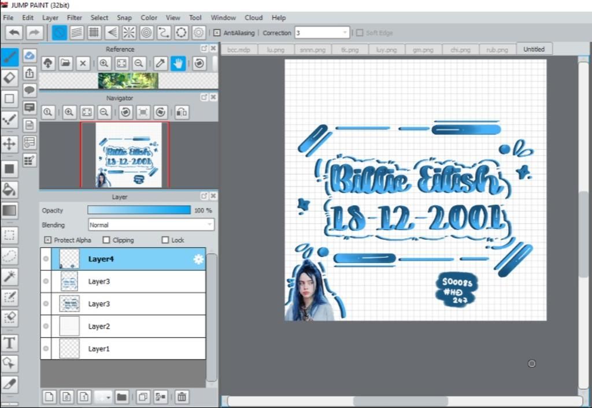This screenshot has width=592, height=408.
Task: Select Reference hand pan tool
Action: (x=178, y=63)
